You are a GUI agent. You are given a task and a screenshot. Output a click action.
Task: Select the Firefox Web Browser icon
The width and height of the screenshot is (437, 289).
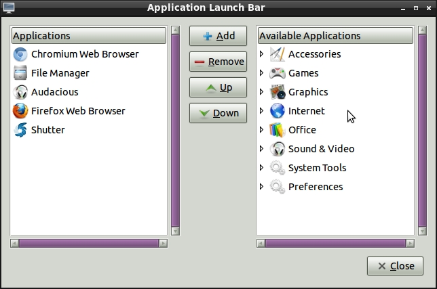20,111
